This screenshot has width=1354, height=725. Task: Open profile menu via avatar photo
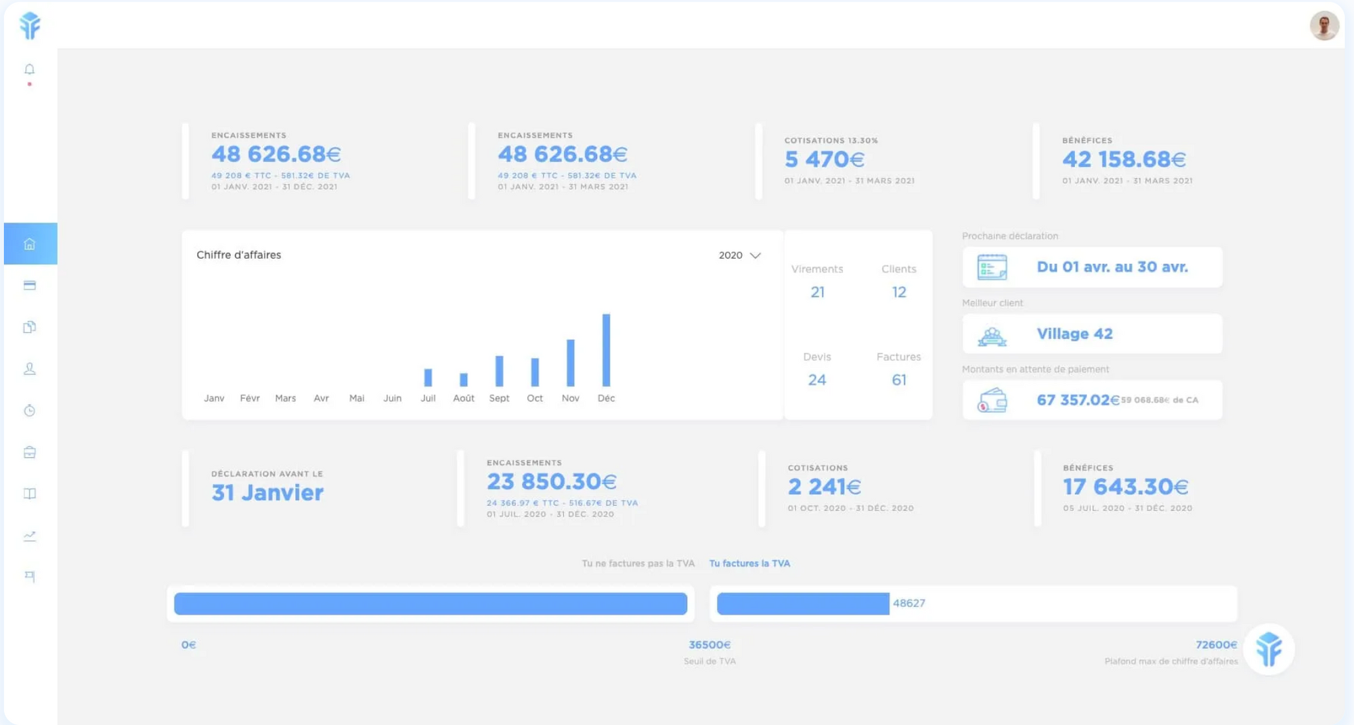(x=1324, y=25)
